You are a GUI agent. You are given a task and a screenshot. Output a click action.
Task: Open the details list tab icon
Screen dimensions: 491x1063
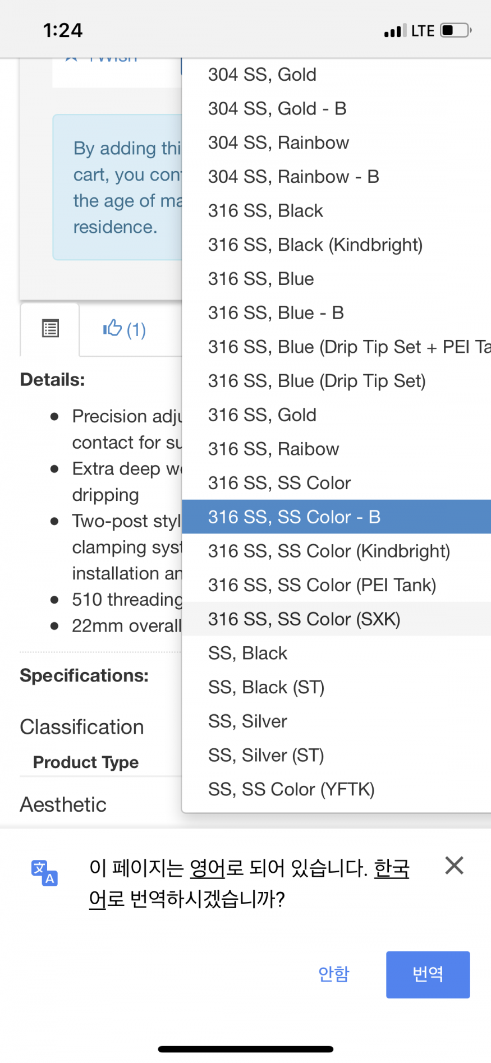(x=51, y=329)
